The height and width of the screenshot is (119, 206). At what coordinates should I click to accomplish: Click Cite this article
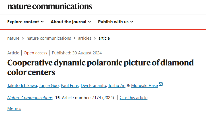point(134,98)
